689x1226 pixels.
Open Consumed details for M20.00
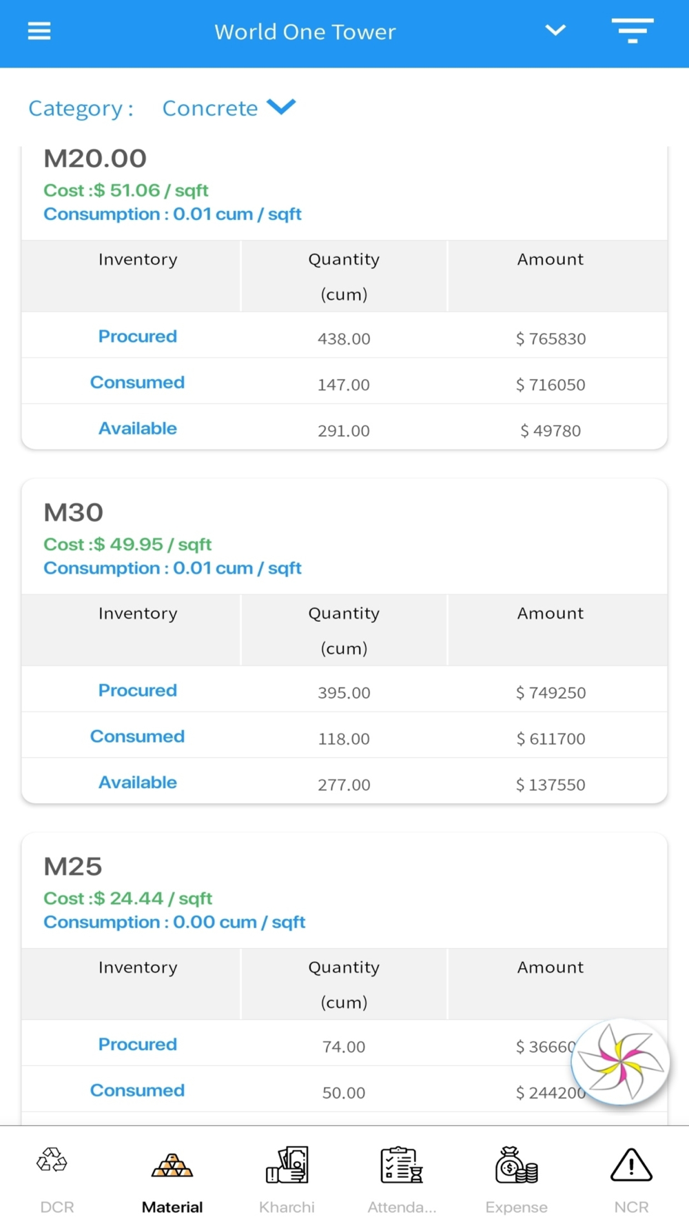click(138, 383)
